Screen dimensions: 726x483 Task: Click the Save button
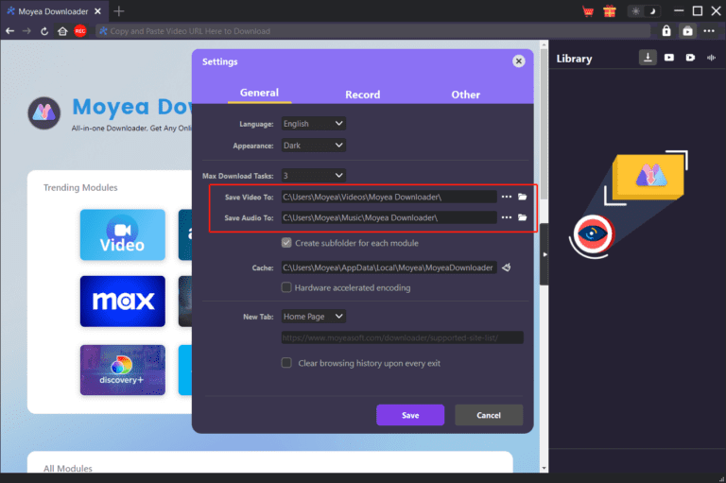[410, 415]
